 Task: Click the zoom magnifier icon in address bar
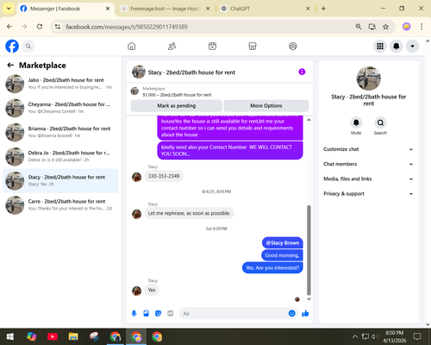point(359,27)
